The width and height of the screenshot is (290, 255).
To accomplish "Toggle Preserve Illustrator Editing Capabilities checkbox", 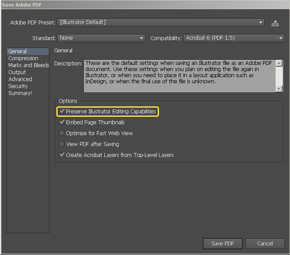I will click(62, 111).
